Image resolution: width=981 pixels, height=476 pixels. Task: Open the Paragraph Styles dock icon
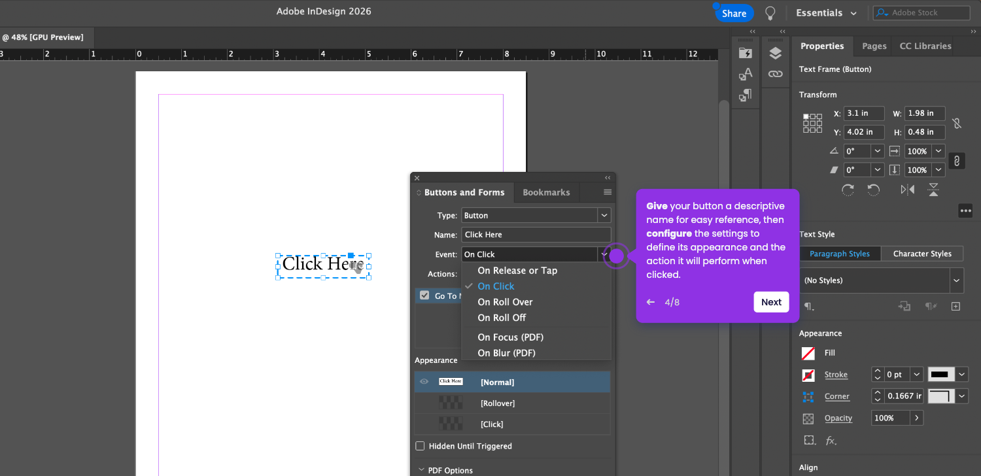746,95
